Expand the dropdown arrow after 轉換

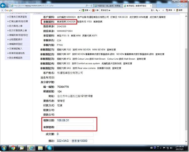pos(174,10)
